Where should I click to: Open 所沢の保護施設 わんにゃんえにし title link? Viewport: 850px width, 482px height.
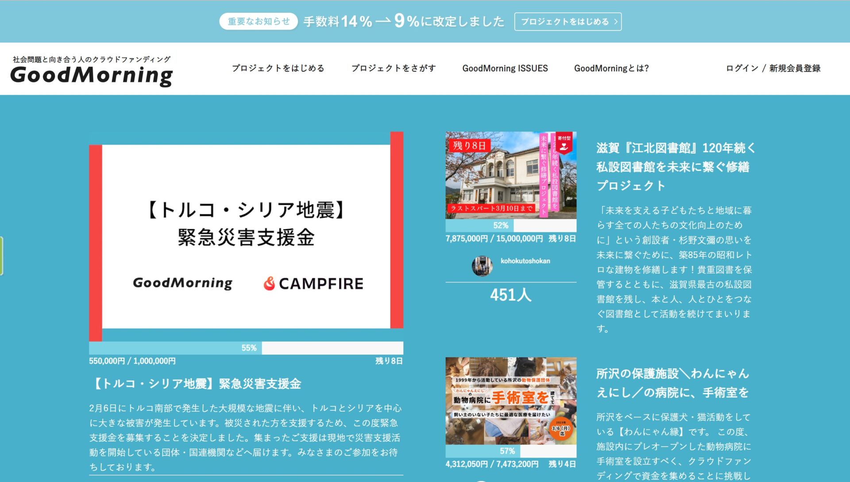pos(672,383)
